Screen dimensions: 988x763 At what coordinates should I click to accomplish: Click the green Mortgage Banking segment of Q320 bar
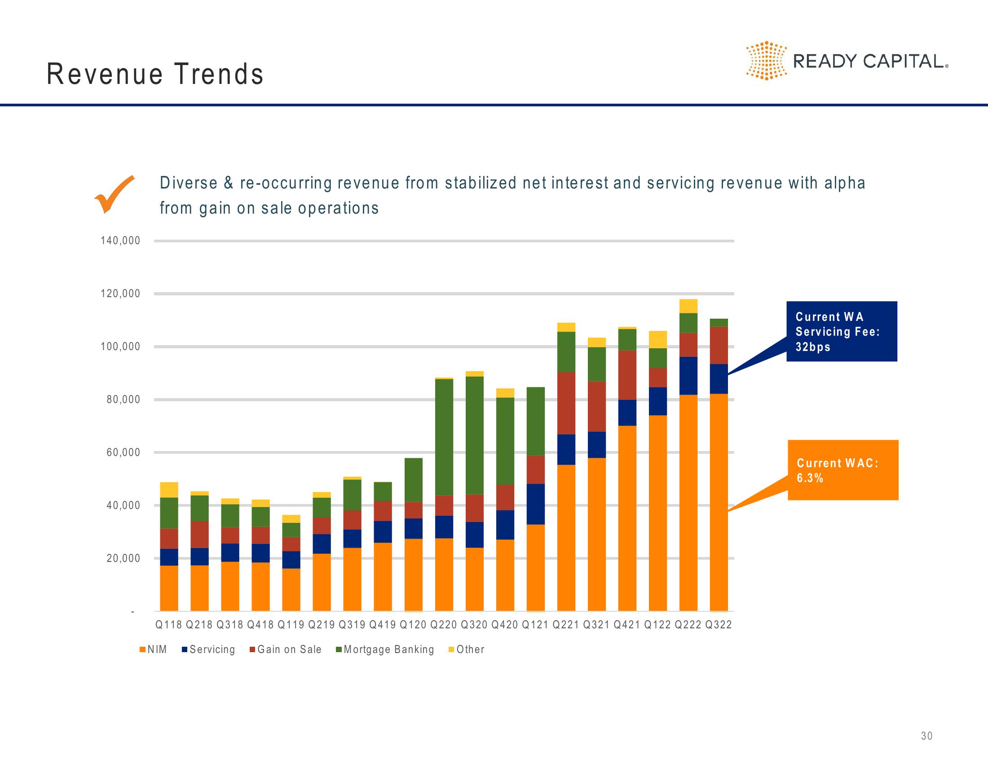475,435
